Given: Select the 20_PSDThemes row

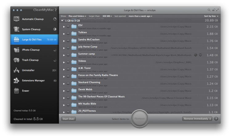Looking at the screenshot, I should pos(140,112).
